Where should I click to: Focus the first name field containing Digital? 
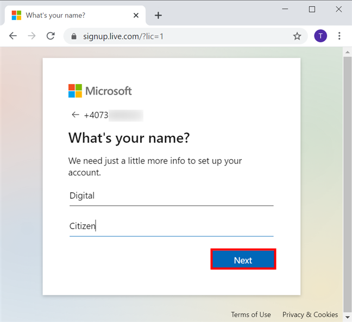[171, 196]
